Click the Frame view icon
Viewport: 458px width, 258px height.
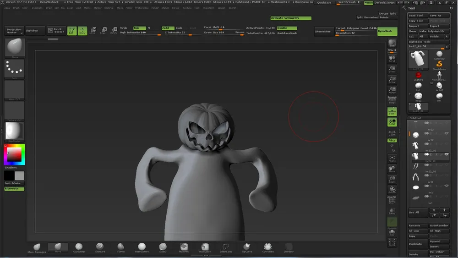392,159
